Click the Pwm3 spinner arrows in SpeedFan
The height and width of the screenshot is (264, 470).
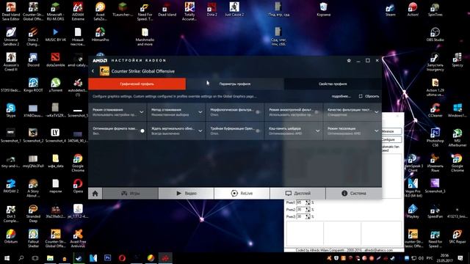pos(308,216)
